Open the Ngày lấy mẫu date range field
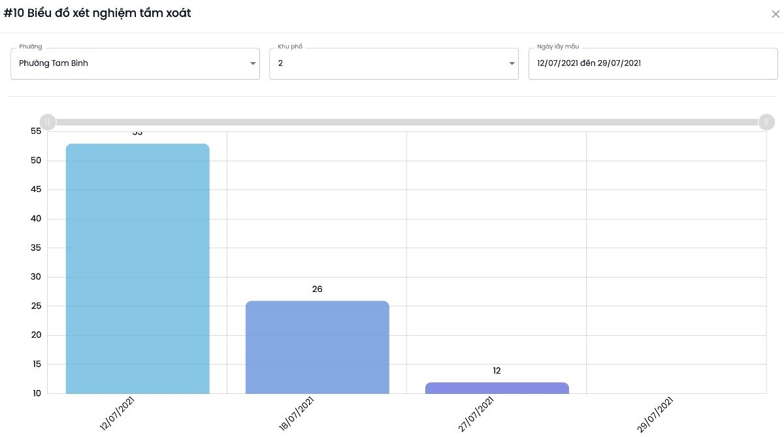Screen dimensions: 784x437 point(653,63)
